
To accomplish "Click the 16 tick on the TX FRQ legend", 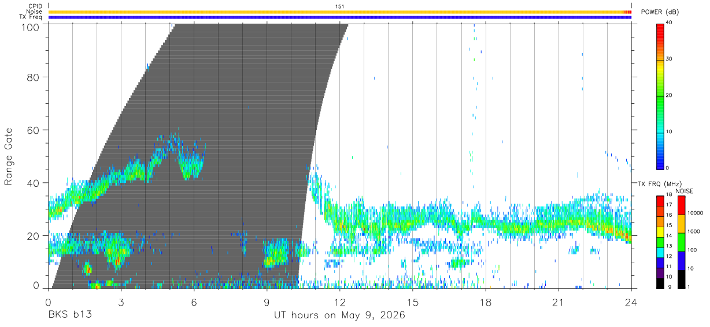I will click(x=669, y=215).
